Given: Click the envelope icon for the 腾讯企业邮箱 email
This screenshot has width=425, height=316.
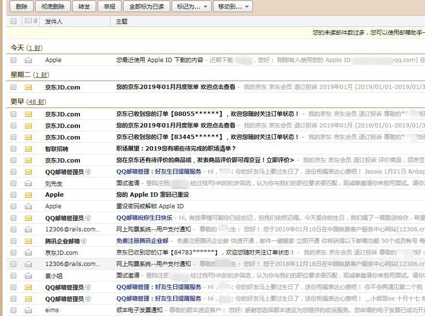Looking at the screenshot, I should [x=28, y=241].
